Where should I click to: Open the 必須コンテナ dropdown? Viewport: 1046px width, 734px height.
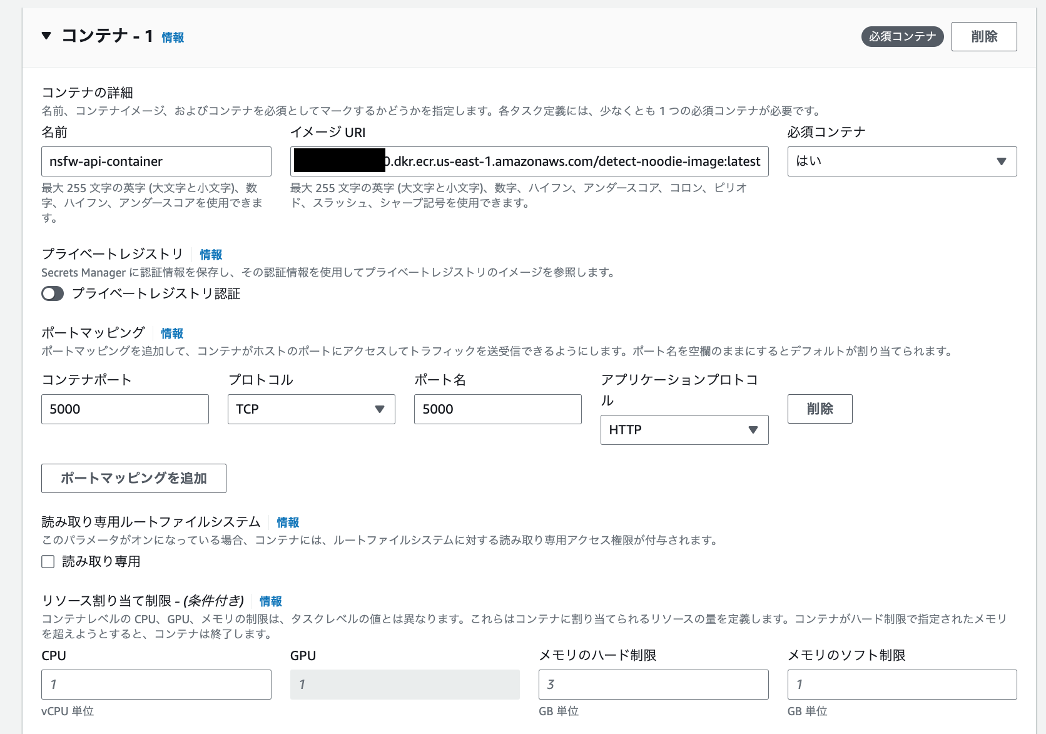(901, 161)
